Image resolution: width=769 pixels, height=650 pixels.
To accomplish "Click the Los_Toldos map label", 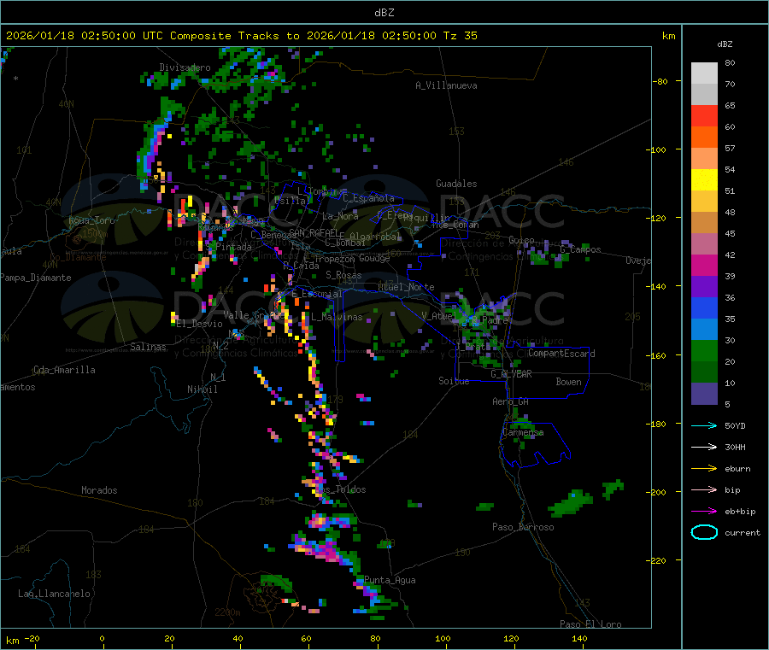I will coord(340,489).
